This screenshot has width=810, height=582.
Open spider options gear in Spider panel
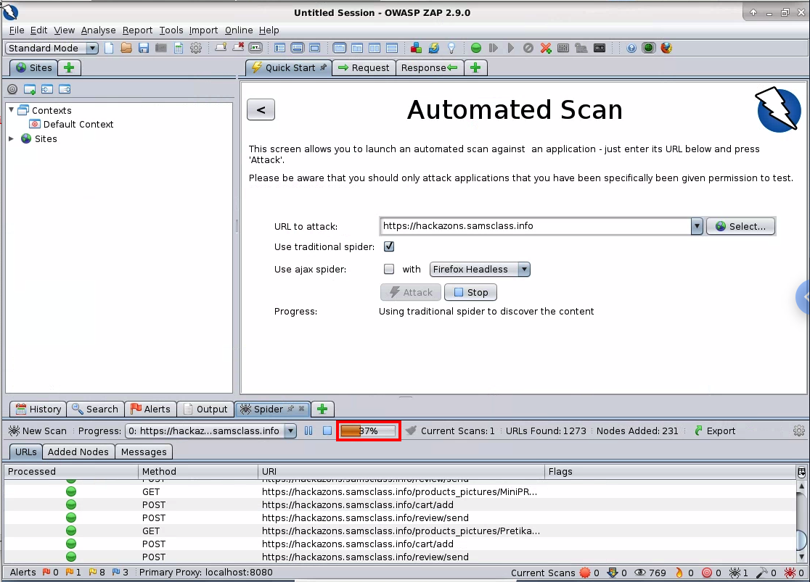(799, 431)
